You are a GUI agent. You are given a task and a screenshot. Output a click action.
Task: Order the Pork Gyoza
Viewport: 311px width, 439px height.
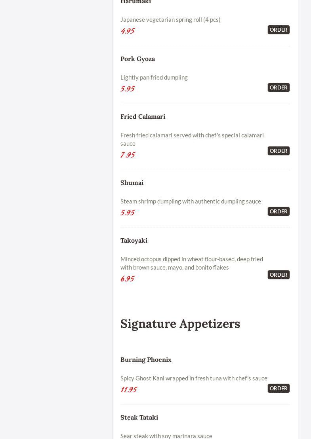tap(279, 87)
